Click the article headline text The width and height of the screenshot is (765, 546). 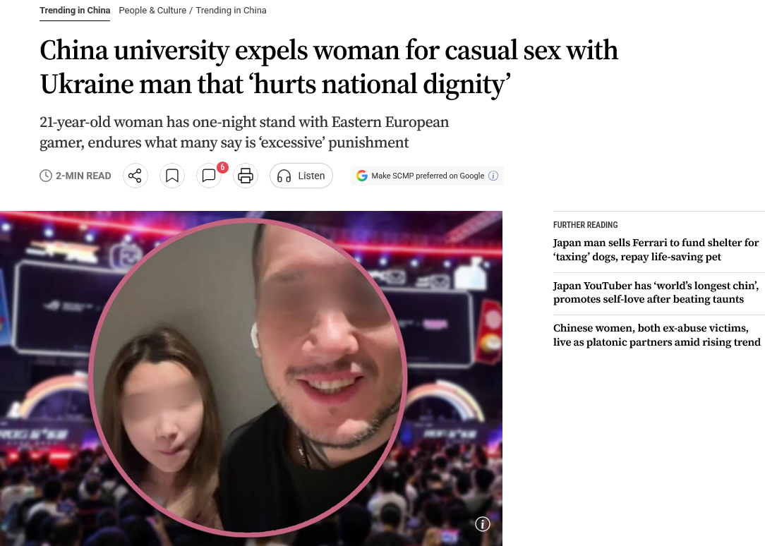click(x=329, y=67)
